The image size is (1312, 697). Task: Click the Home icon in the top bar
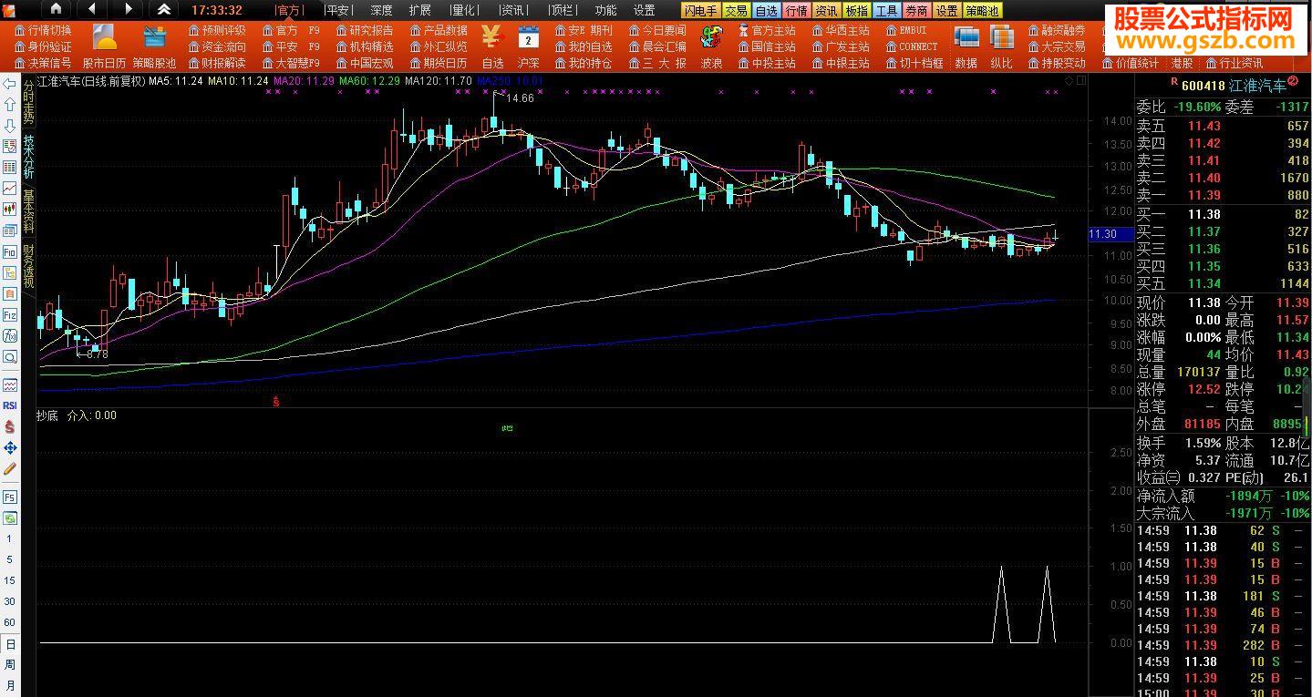click(x=57, y=9)
